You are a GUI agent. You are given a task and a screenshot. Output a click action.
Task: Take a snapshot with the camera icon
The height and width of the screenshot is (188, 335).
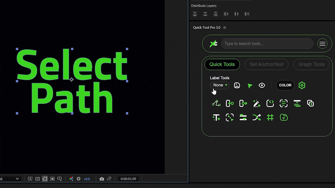(x=102, y=179)
